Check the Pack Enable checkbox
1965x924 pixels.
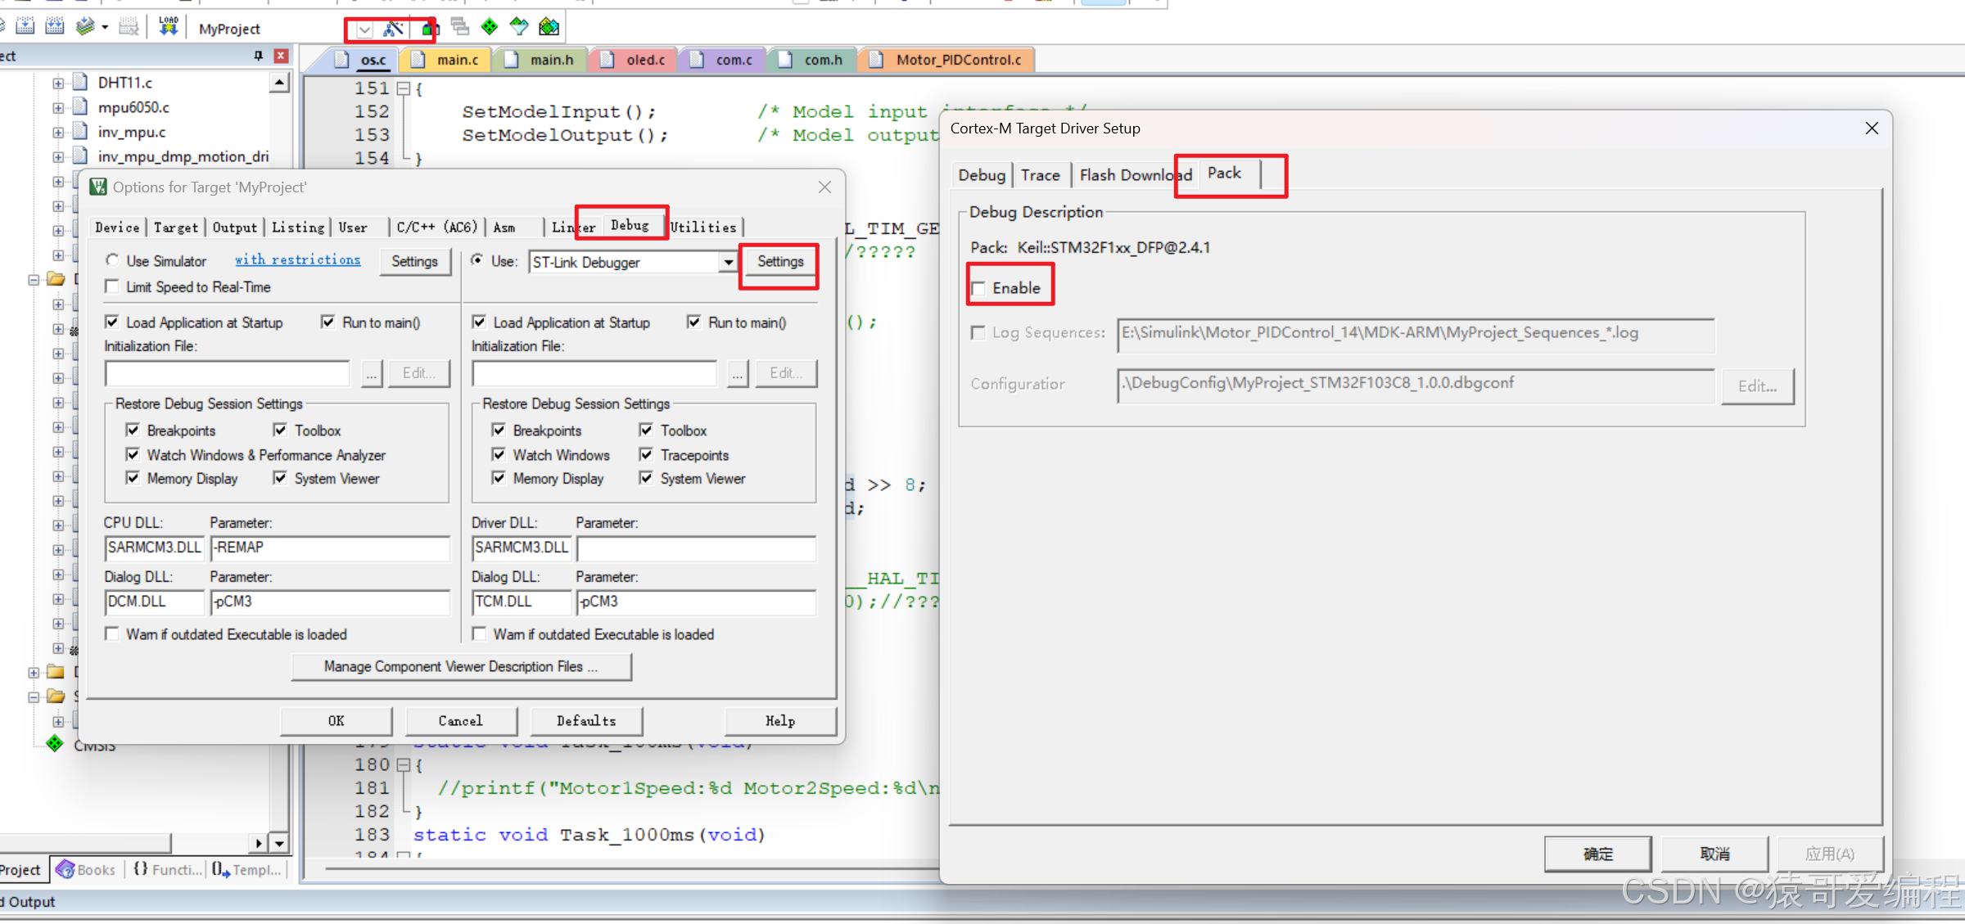click(978, 288)
